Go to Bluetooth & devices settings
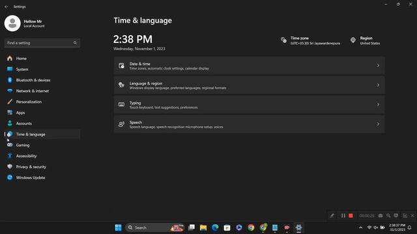The image size is (417, 234). click(42, 80)
